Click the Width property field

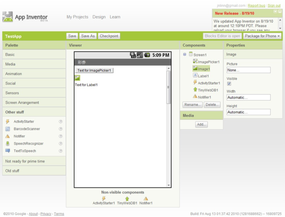point(248,97)
